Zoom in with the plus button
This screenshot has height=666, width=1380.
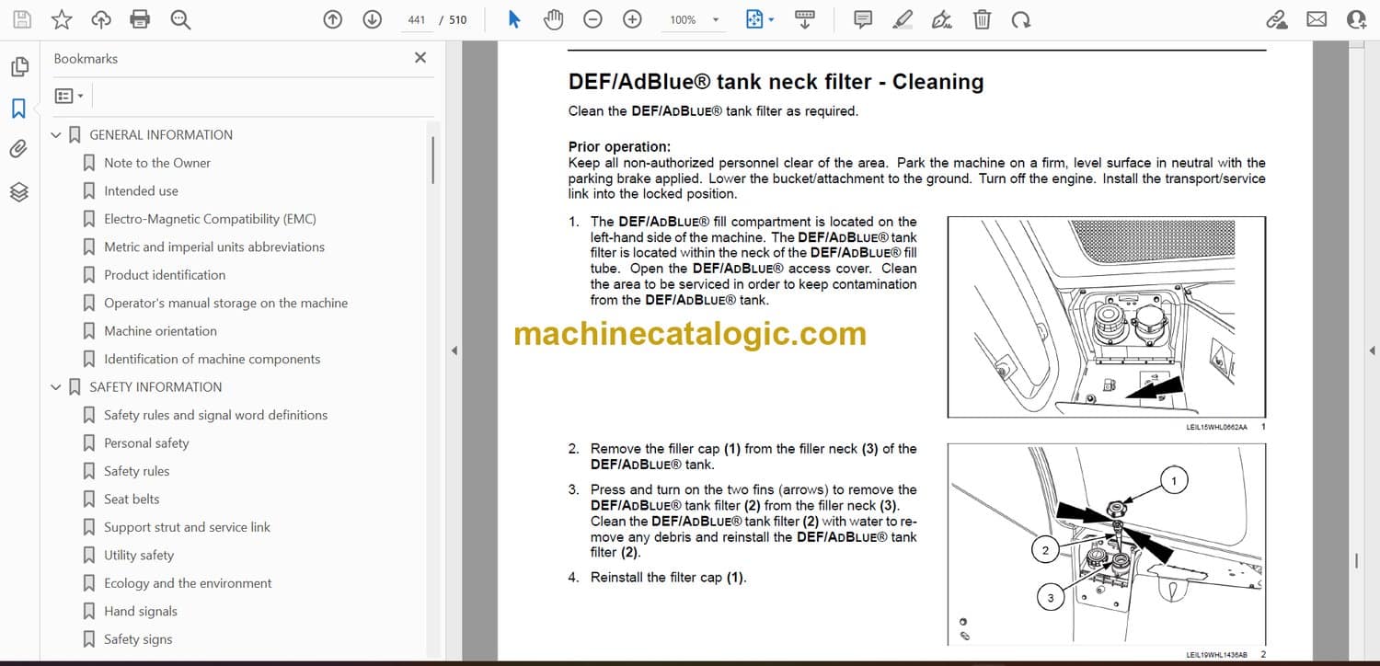pos(632,19)
